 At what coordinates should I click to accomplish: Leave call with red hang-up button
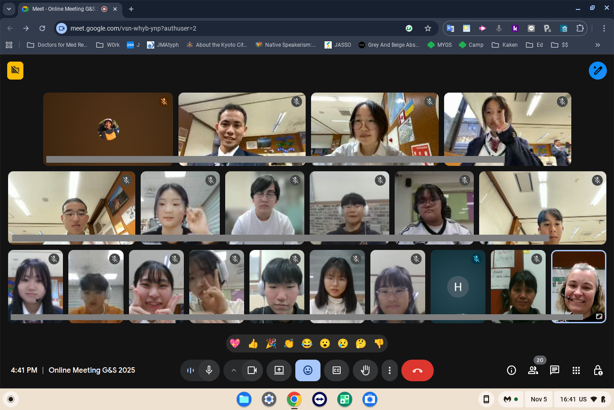[x=417, y=370]
